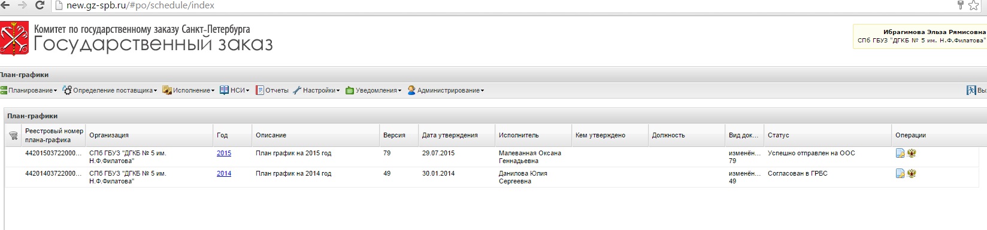Click the coat-of-arms icon for the 2014 plan
The width and height of the screenshot is (987, 230).
pos(912,174)
